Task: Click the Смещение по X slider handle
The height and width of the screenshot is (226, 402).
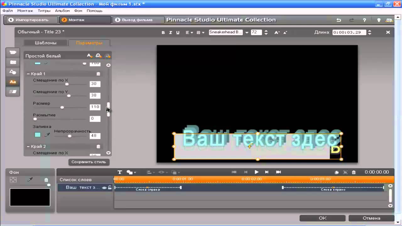Action: 67,84
